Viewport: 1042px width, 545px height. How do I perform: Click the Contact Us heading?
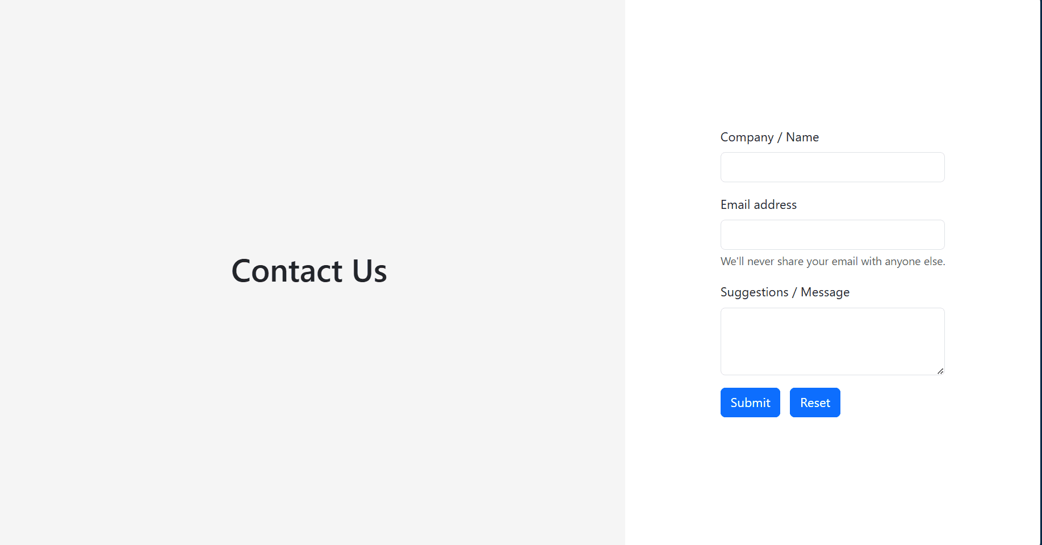pos(309,271)
